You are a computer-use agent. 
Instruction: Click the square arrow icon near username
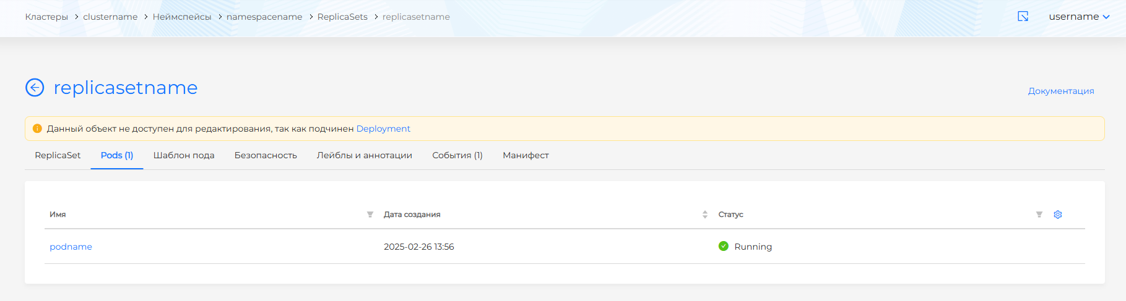click(x=1023, y=17)
